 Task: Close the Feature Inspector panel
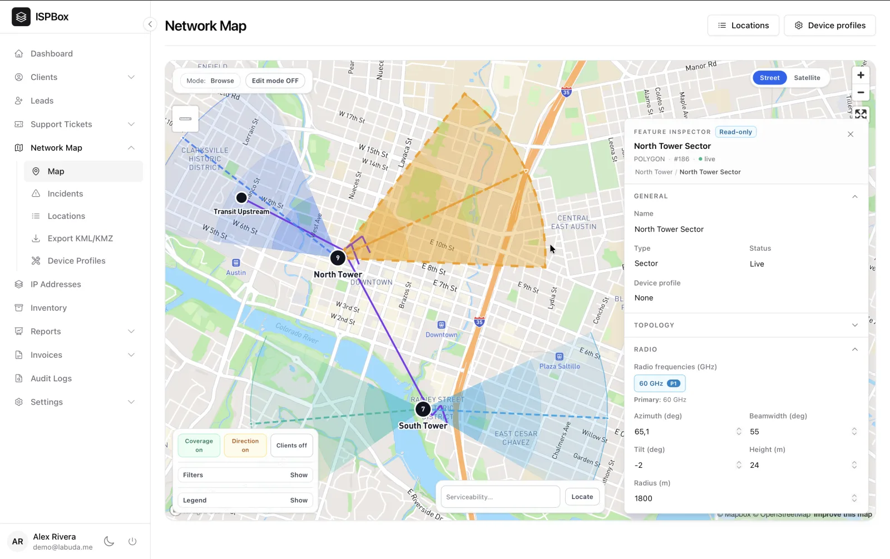(x=851, y=134)
